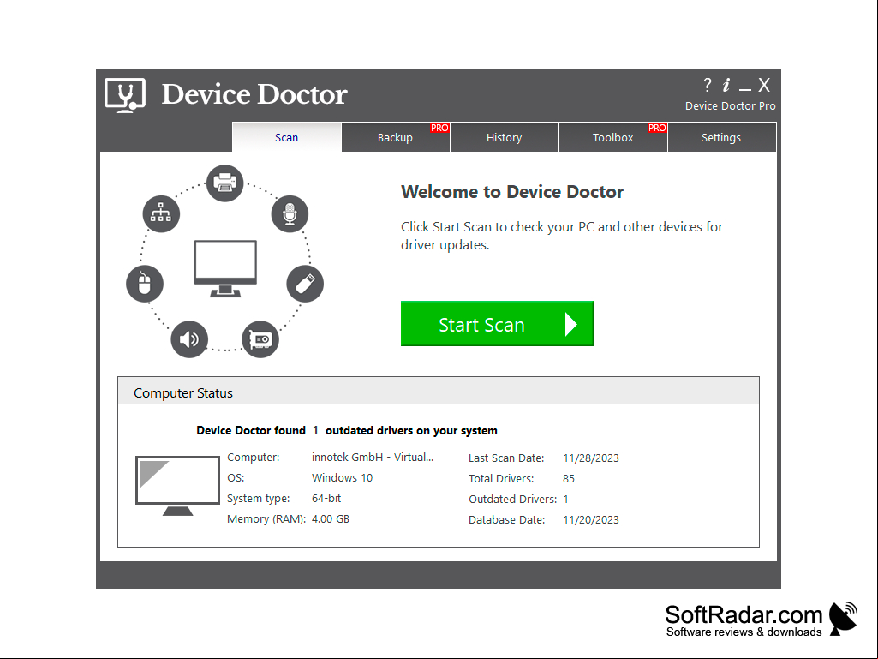Click the central monitor icon in circle
The image size is (878, 659).
(225, 268)
